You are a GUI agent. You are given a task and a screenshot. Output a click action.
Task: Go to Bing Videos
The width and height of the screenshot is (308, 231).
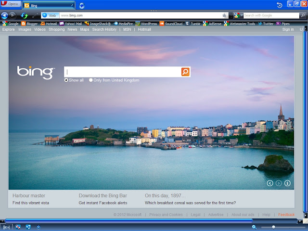click(40, 29)
